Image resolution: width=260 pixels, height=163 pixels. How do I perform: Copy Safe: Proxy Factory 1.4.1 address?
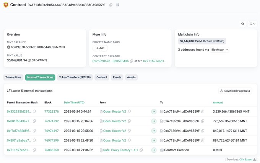(140, 150)
